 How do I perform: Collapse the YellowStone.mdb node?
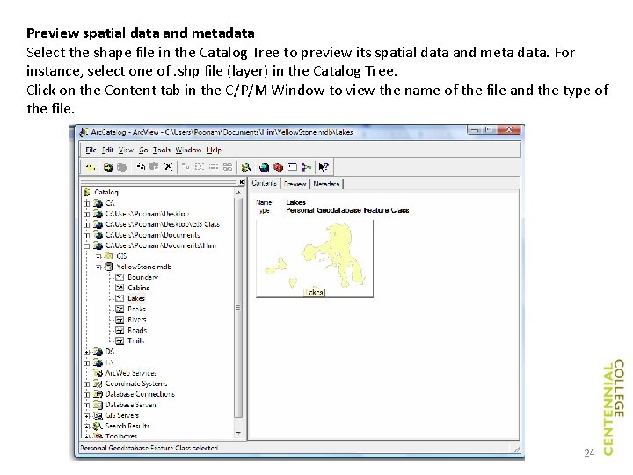[x=98, y=267]
